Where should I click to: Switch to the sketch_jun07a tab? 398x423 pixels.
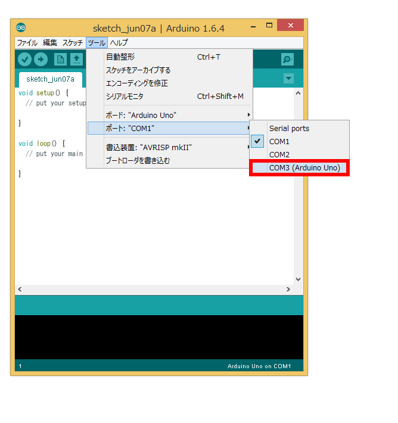pyautogui.click(x=51, y=79)
